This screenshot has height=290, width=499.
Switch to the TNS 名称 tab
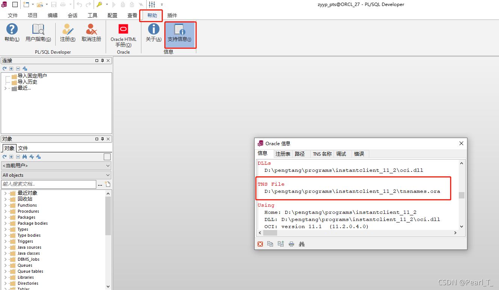(322, 154)
